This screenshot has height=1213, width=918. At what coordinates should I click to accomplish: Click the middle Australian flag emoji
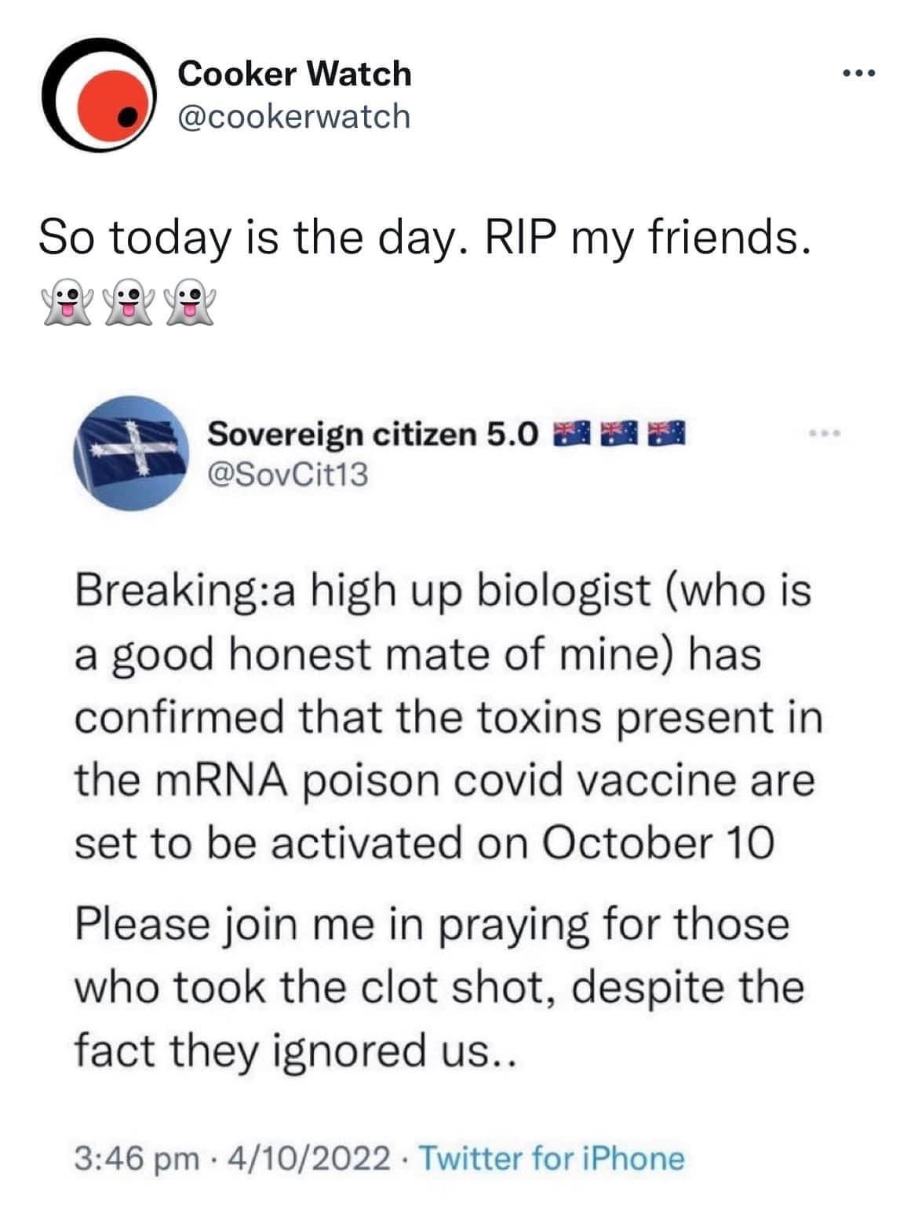point(617,432)
